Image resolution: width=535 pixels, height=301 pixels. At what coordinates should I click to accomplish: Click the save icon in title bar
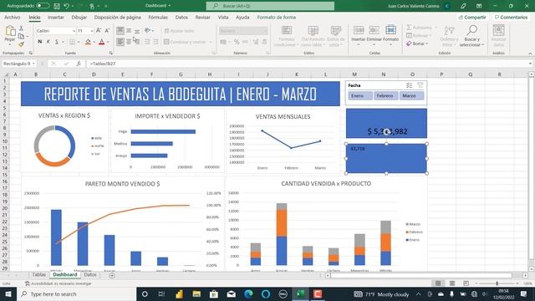(x=57, y=6)
